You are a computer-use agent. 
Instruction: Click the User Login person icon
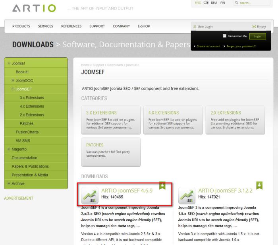[x=194, y=27]
